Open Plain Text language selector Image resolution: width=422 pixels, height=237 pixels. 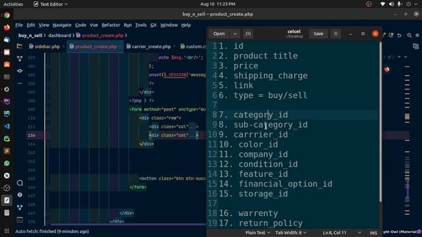258,232
